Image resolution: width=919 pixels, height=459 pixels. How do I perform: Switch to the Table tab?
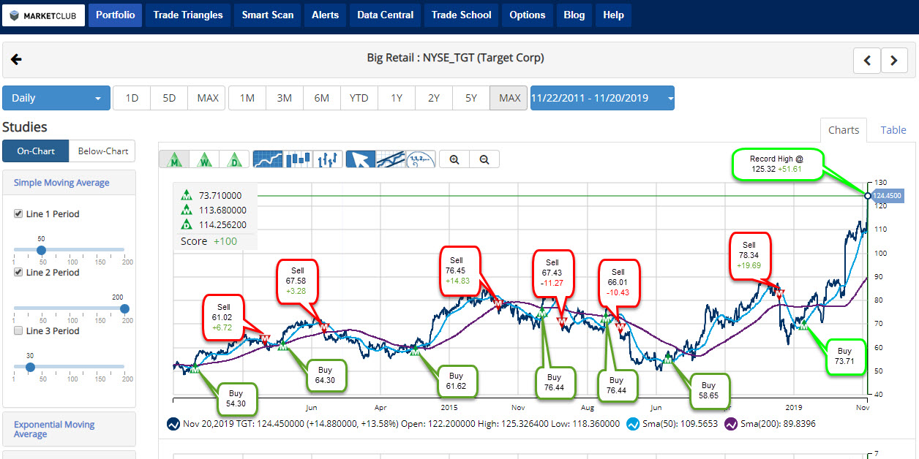point(893,130)
